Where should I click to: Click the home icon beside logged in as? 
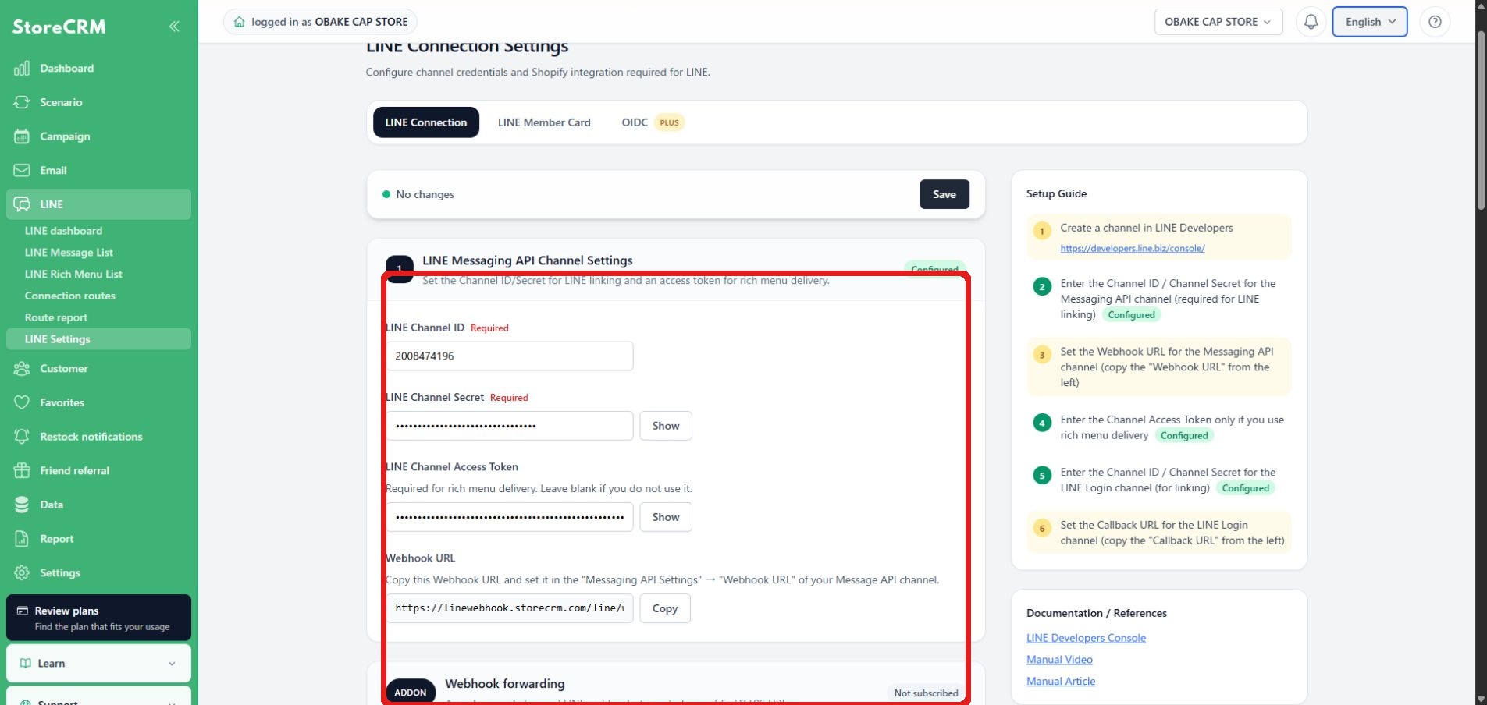point(240,22)
